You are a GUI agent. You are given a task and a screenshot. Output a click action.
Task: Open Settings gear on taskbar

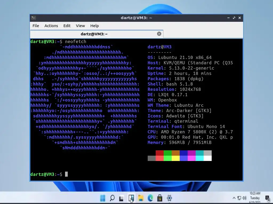[x=169, y=198]
